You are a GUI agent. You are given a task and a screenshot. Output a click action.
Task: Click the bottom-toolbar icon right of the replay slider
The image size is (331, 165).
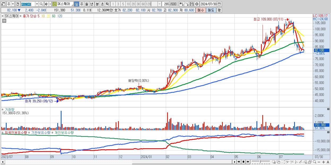coord(274,162)
